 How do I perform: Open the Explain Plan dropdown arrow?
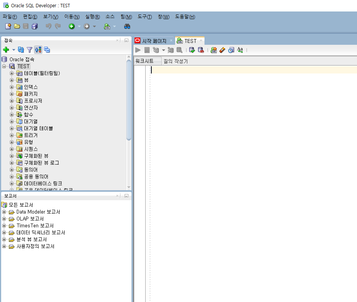(164, 50)
